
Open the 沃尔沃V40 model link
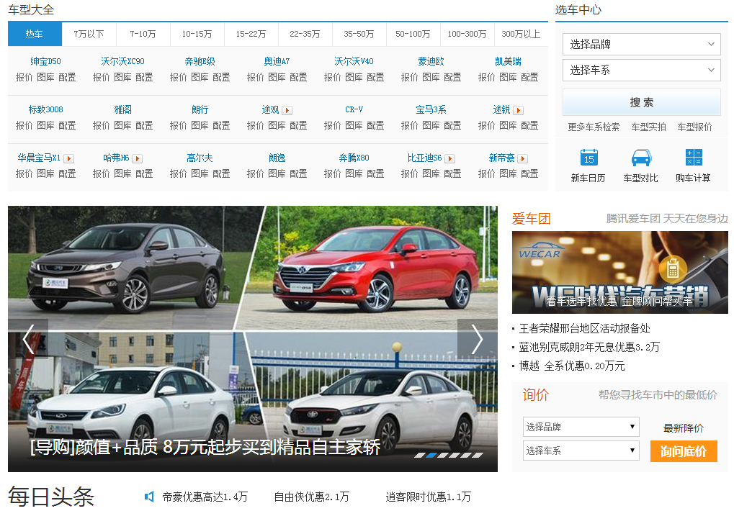(354, 61)
